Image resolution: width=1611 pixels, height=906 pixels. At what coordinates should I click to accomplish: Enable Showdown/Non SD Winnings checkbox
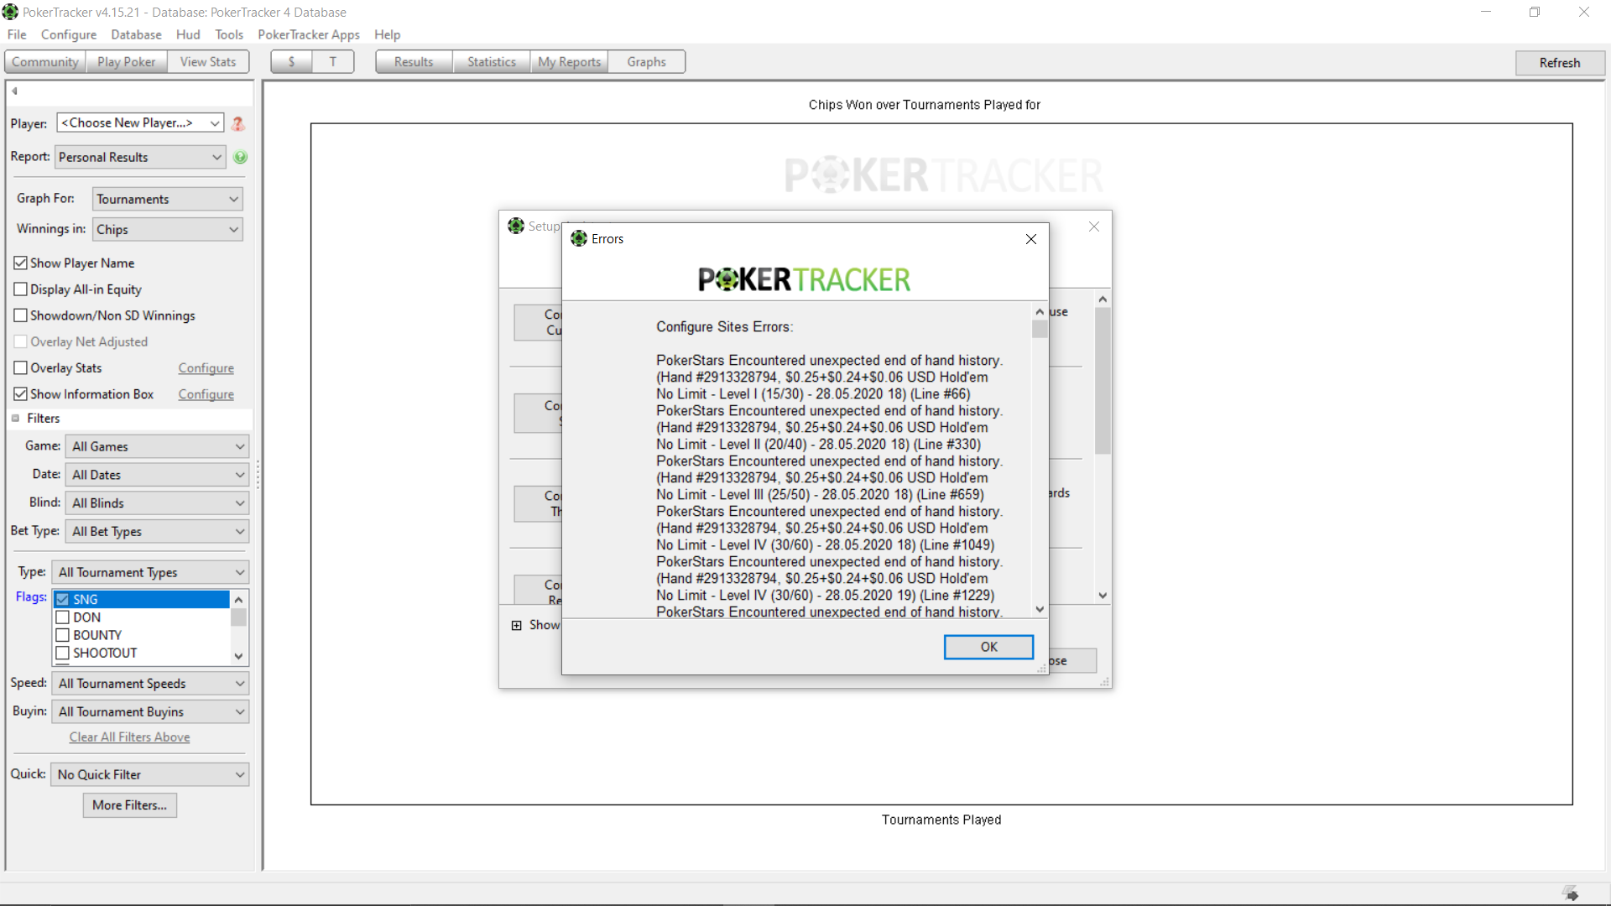(21, 315)
